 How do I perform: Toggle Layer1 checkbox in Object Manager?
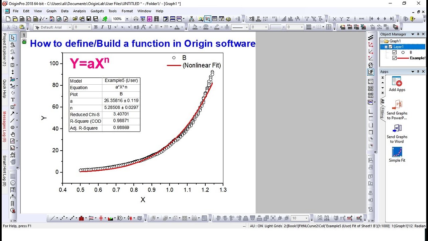(390, 47)
